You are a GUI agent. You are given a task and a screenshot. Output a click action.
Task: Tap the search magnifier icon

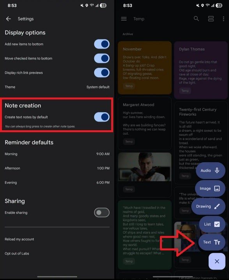click(196, 19)
